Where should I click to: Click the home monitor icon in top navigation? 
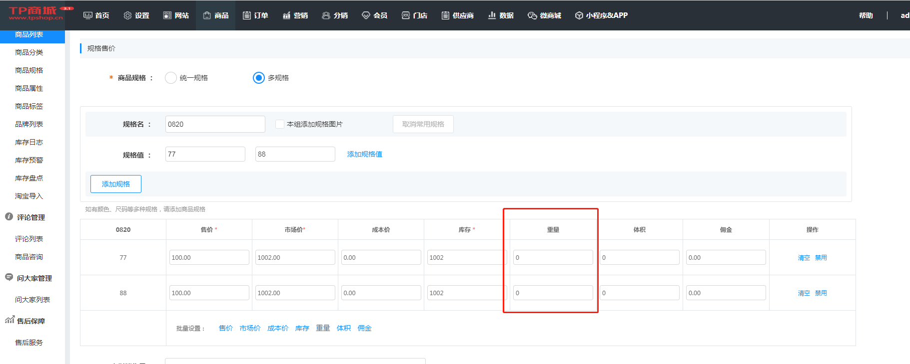coord(88,15)
